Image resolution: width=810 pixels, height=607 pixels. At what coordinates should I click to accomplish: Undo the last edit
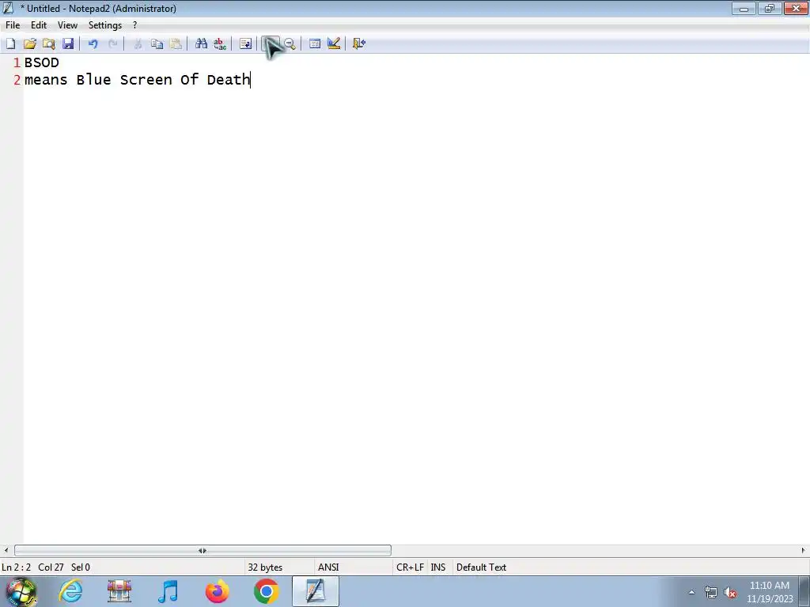tap(93, 44)
